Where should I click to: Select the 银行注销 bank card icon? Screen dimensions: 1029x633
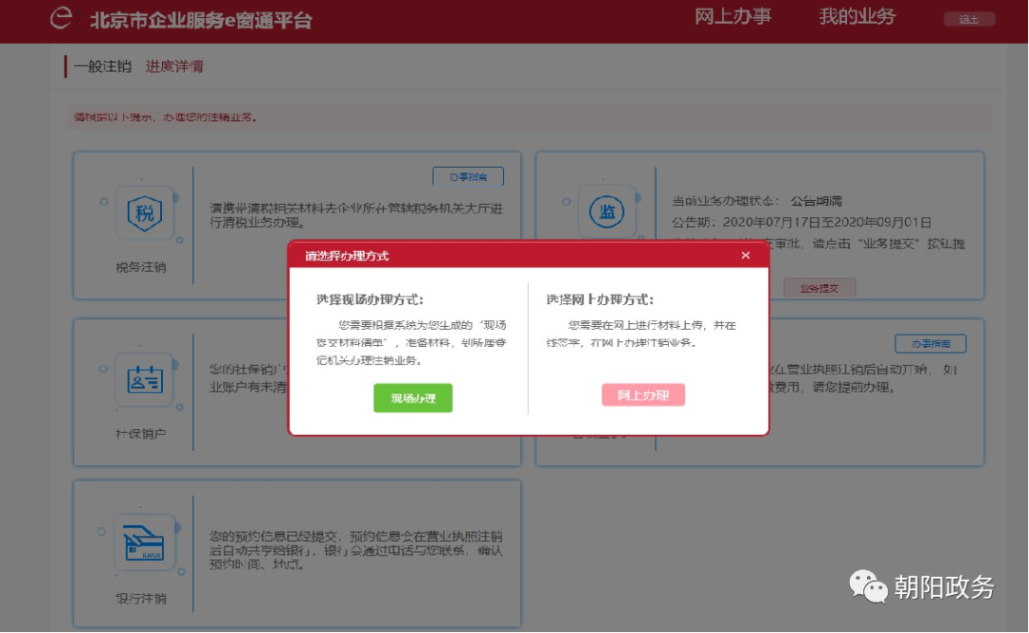tap(145, 543)
